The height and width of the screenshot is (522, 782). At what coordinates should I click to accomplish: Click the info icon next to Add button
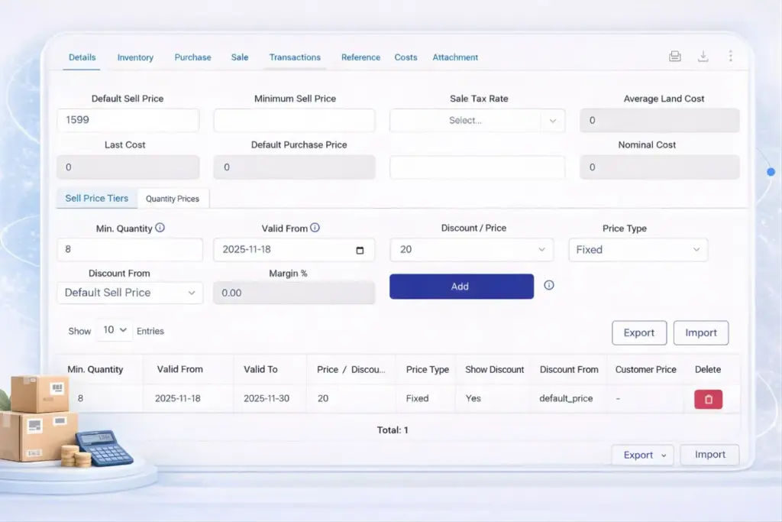[548, 285]
